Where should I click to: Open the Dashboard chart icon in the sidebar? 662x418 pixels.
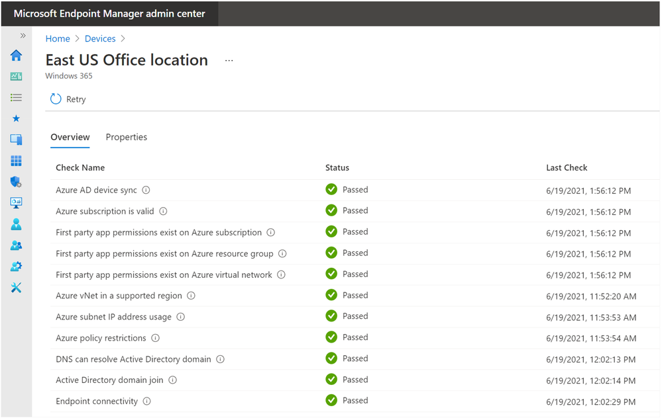pyautogui.click(x=16, y=76)
